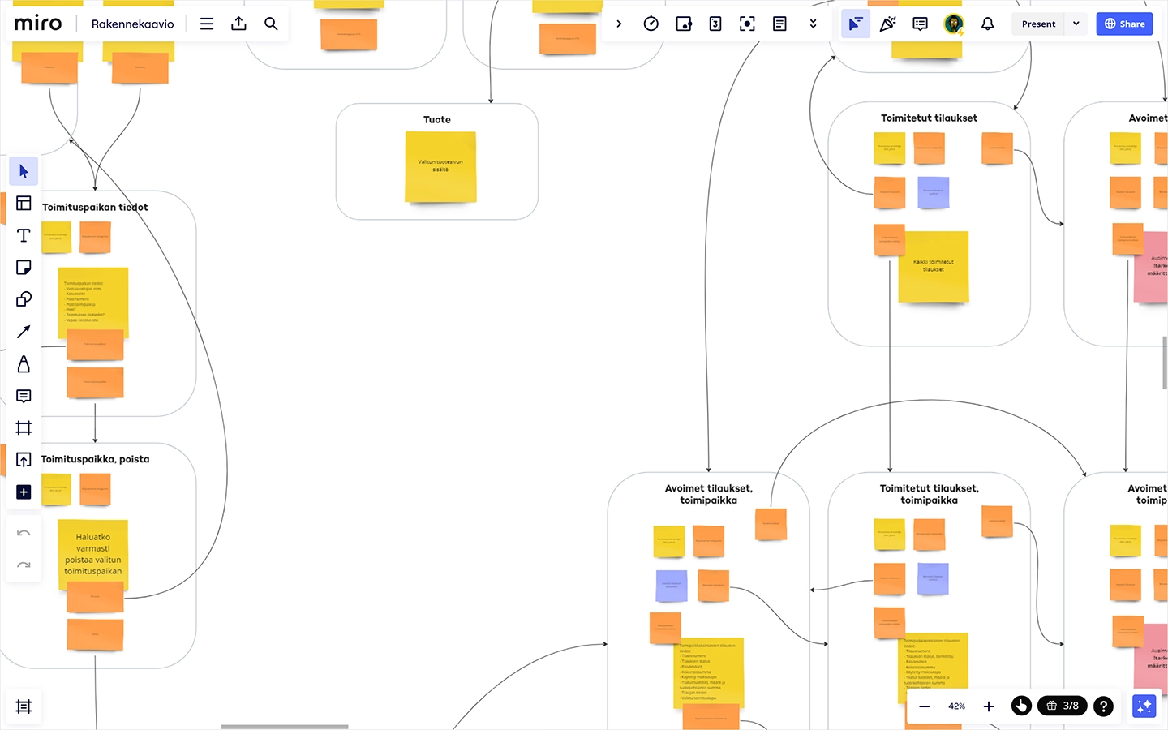Enable attention management spotlight mode

747,24
